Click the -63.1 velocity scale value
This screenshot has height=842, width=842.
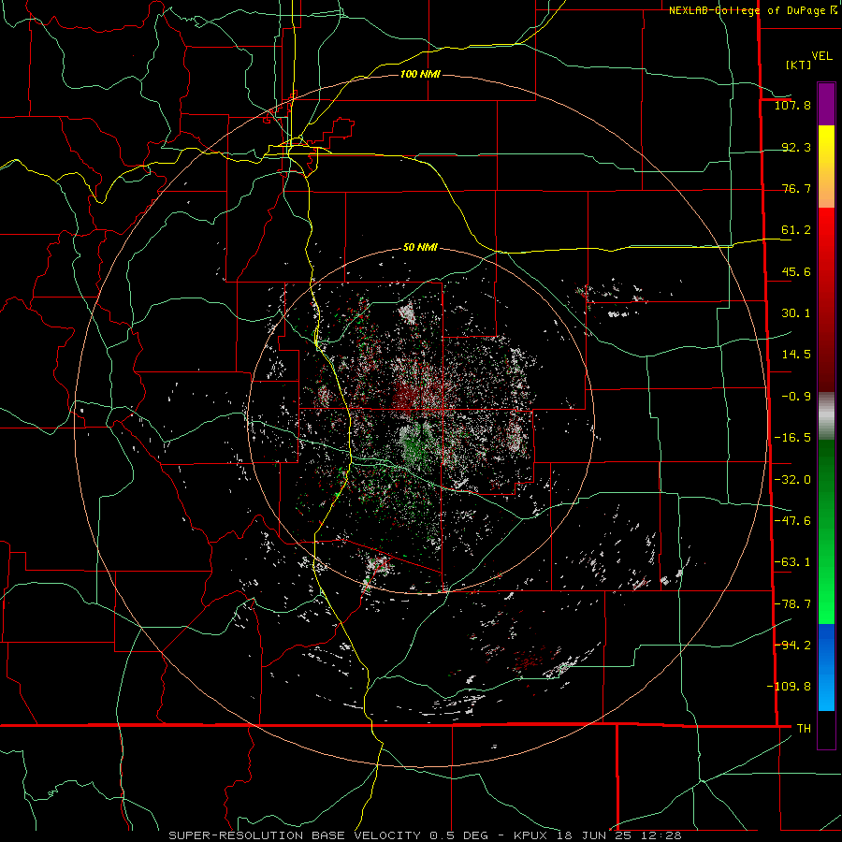tap(792, 562)
